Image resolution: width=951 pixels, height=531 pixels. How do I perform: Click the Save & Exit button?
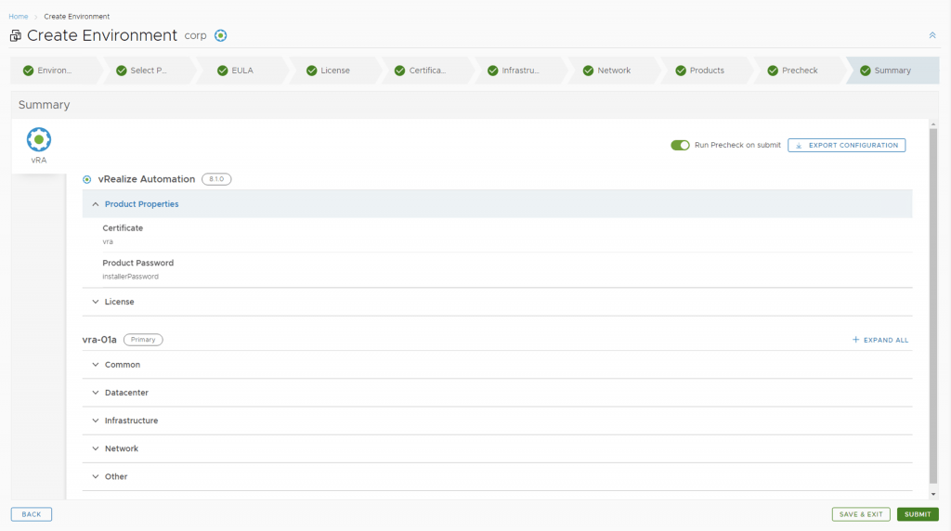point(861,514)
